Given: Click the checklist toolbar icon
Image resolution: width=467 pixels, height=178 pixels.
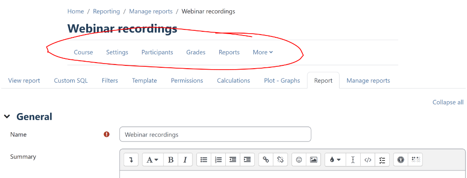Looking at the screenshot, I should point(382,160).
